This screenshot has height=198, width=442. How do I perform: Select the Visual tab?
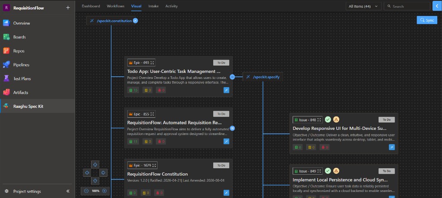click(136, 6)
